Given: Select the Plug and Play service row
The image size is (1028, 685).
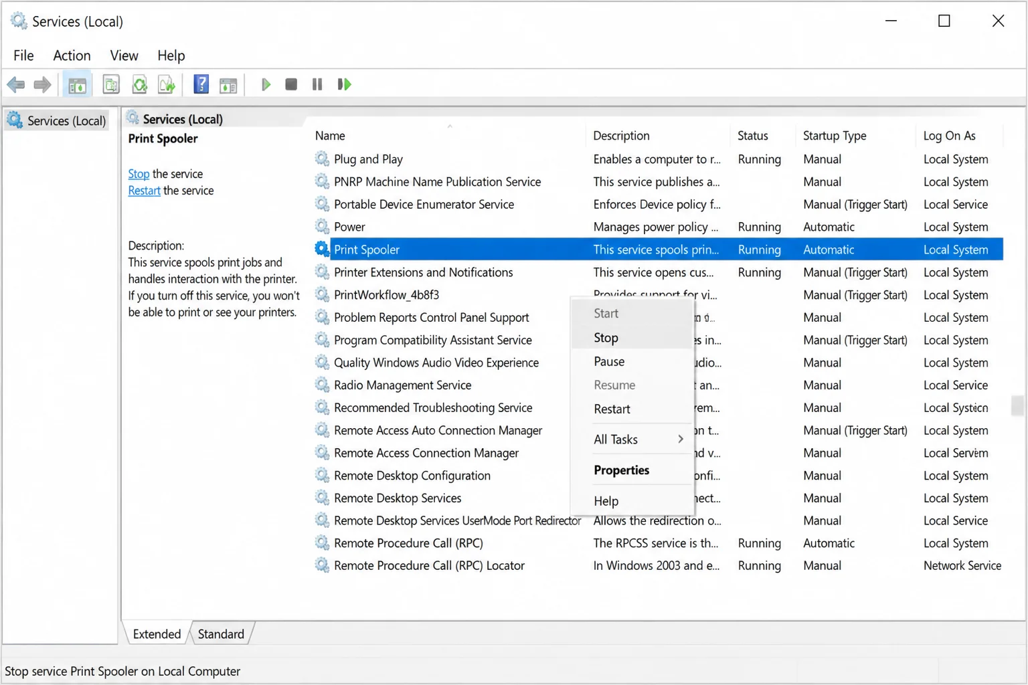Looking at the screenshot, I should click(658, 159).
